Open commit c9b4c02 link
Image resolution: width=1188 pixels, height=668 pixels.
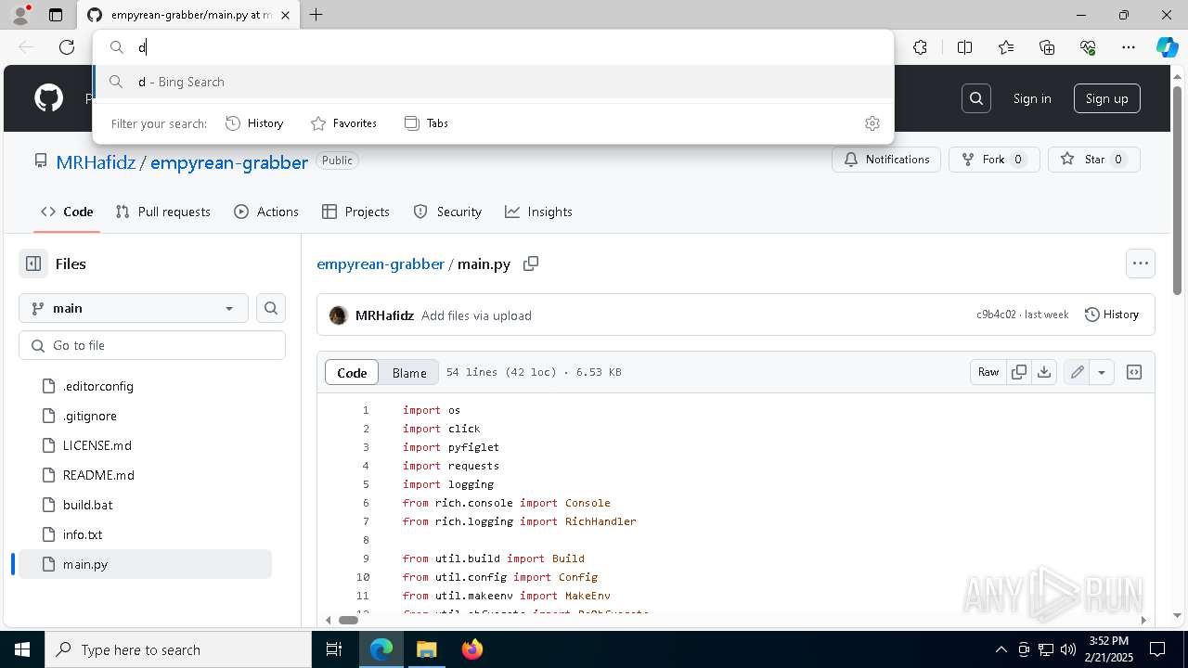(x=996, y=315)
